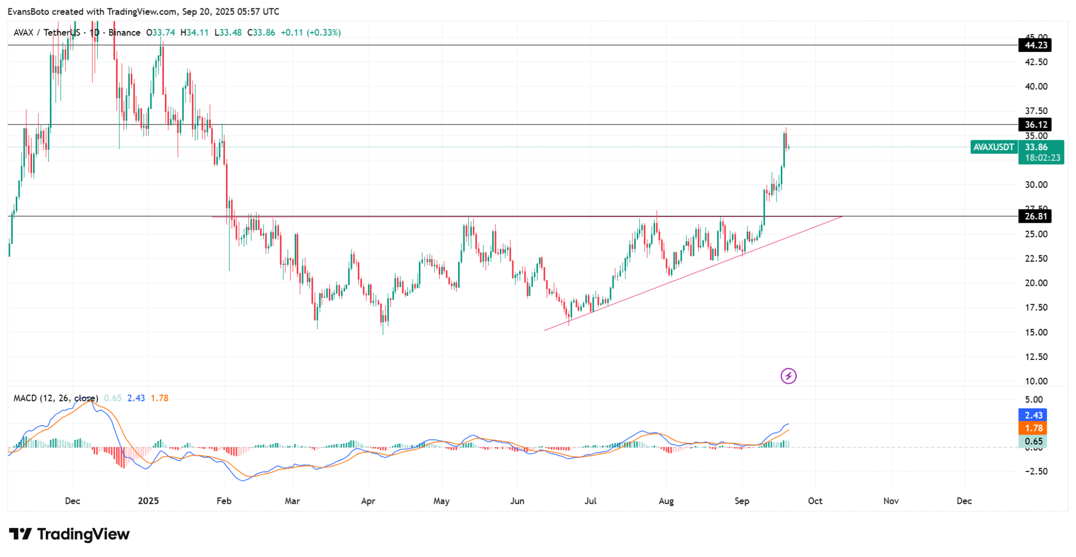Click the TradingView logo icon
The image size is (1076, 557).
click(20, 534)
